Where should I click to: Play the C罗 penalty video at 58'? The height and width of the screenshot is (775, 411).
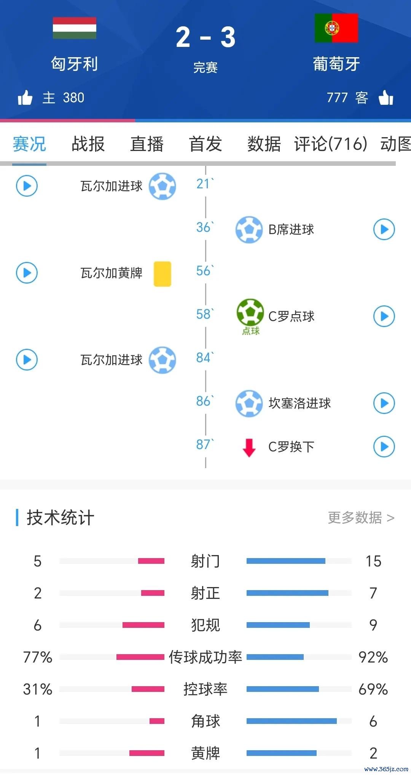coord(384,316)
